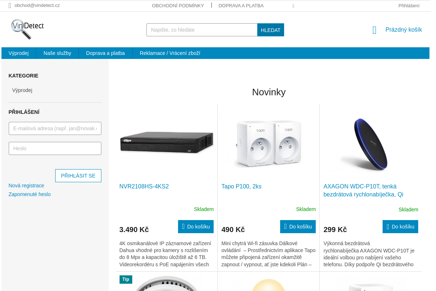Open the AXAGON wireless charger image

pyautogui.click(x=371, y=144)
